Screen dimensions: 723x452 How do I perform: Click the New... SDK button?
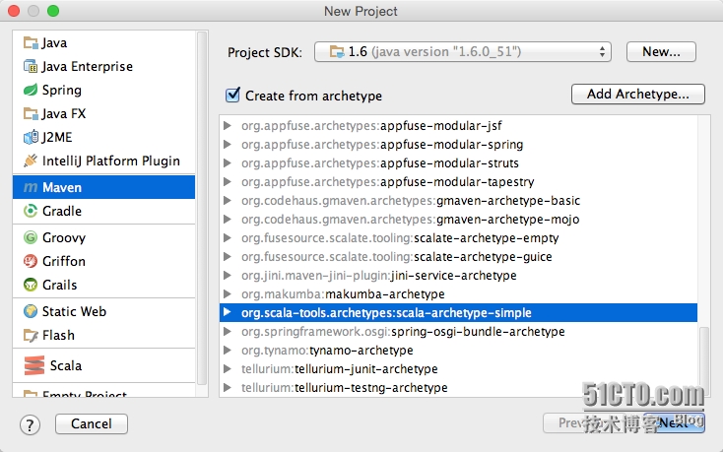(x=661, y=51)
